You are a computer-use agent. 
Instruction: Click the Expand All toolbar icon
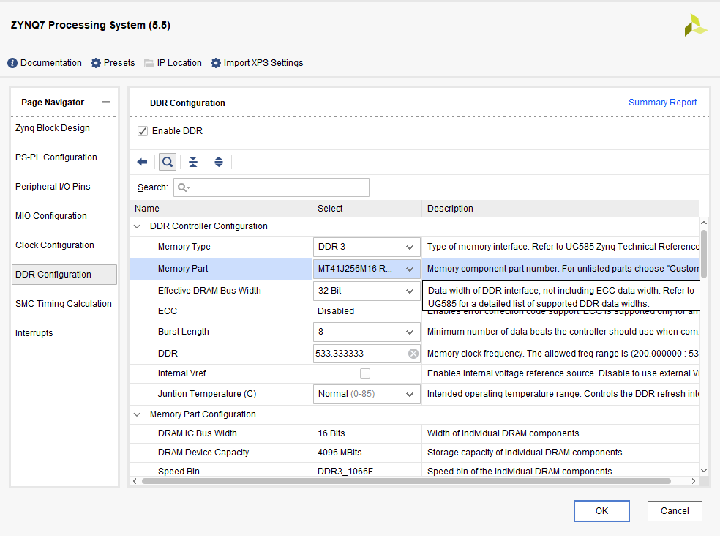(219, 162)
